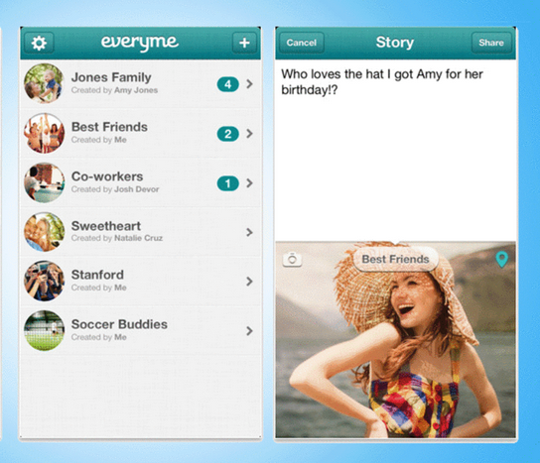The image size is (540, 463).
Task: Select the Co-workers name text
Action: coord(107,176)
